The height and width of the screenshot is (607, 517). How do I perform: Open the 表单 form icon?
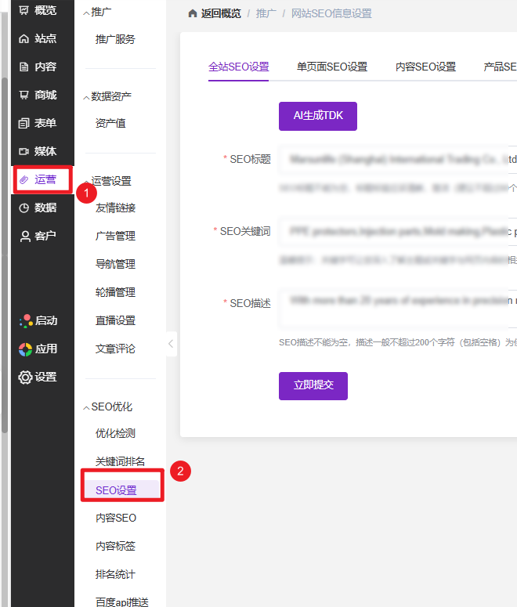24,124
